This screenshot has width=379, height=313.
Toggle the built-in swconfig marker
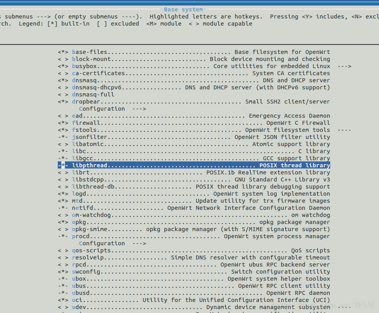63,272
